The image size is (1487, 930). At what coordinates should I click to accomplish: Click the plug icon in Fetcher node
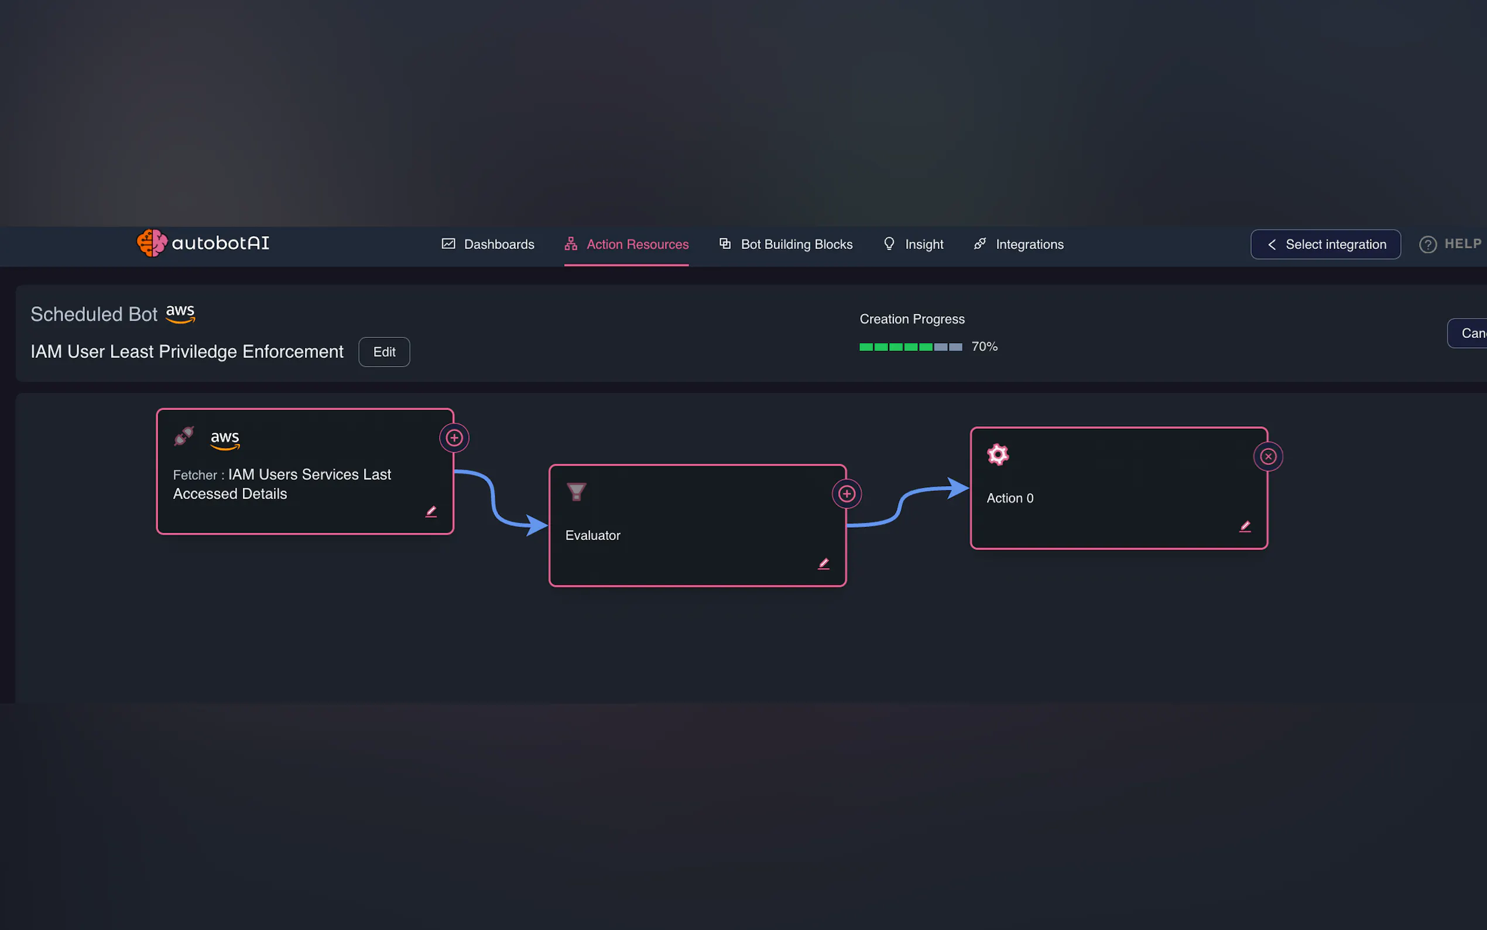pyautogui.click(x=184, y=436)
